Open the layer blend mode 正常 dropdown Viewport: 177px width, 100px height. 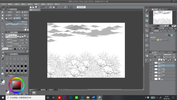(156, 55)
